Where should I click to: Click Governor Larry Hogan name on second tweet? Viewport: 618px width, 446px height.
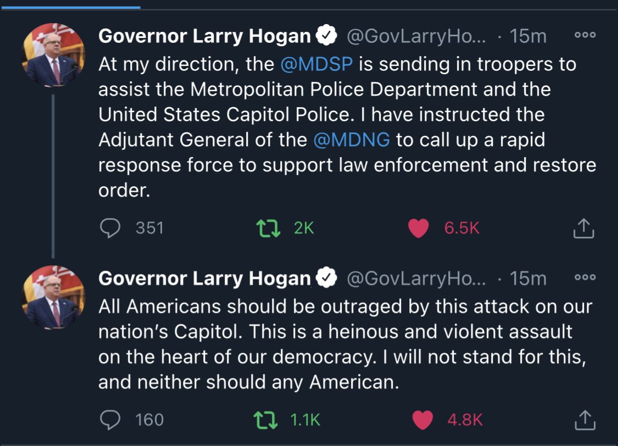coord(204,278)
